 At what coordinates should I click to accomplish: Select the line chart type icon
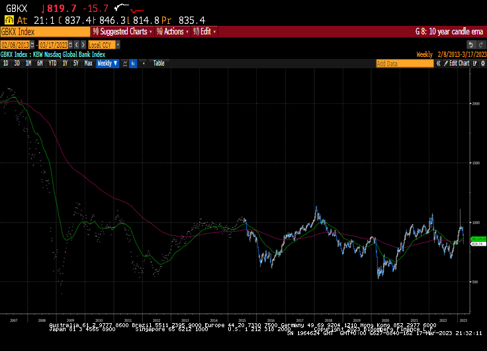(124, 64)
